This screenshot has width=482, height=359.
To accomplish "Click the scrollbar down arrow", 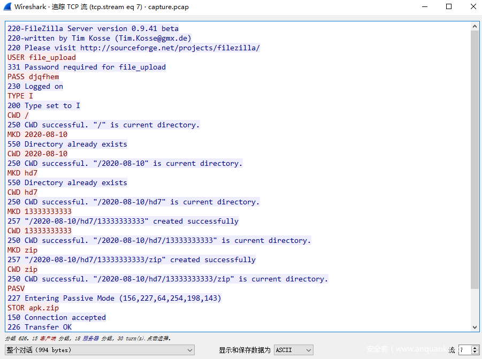I will pos(475,327).
